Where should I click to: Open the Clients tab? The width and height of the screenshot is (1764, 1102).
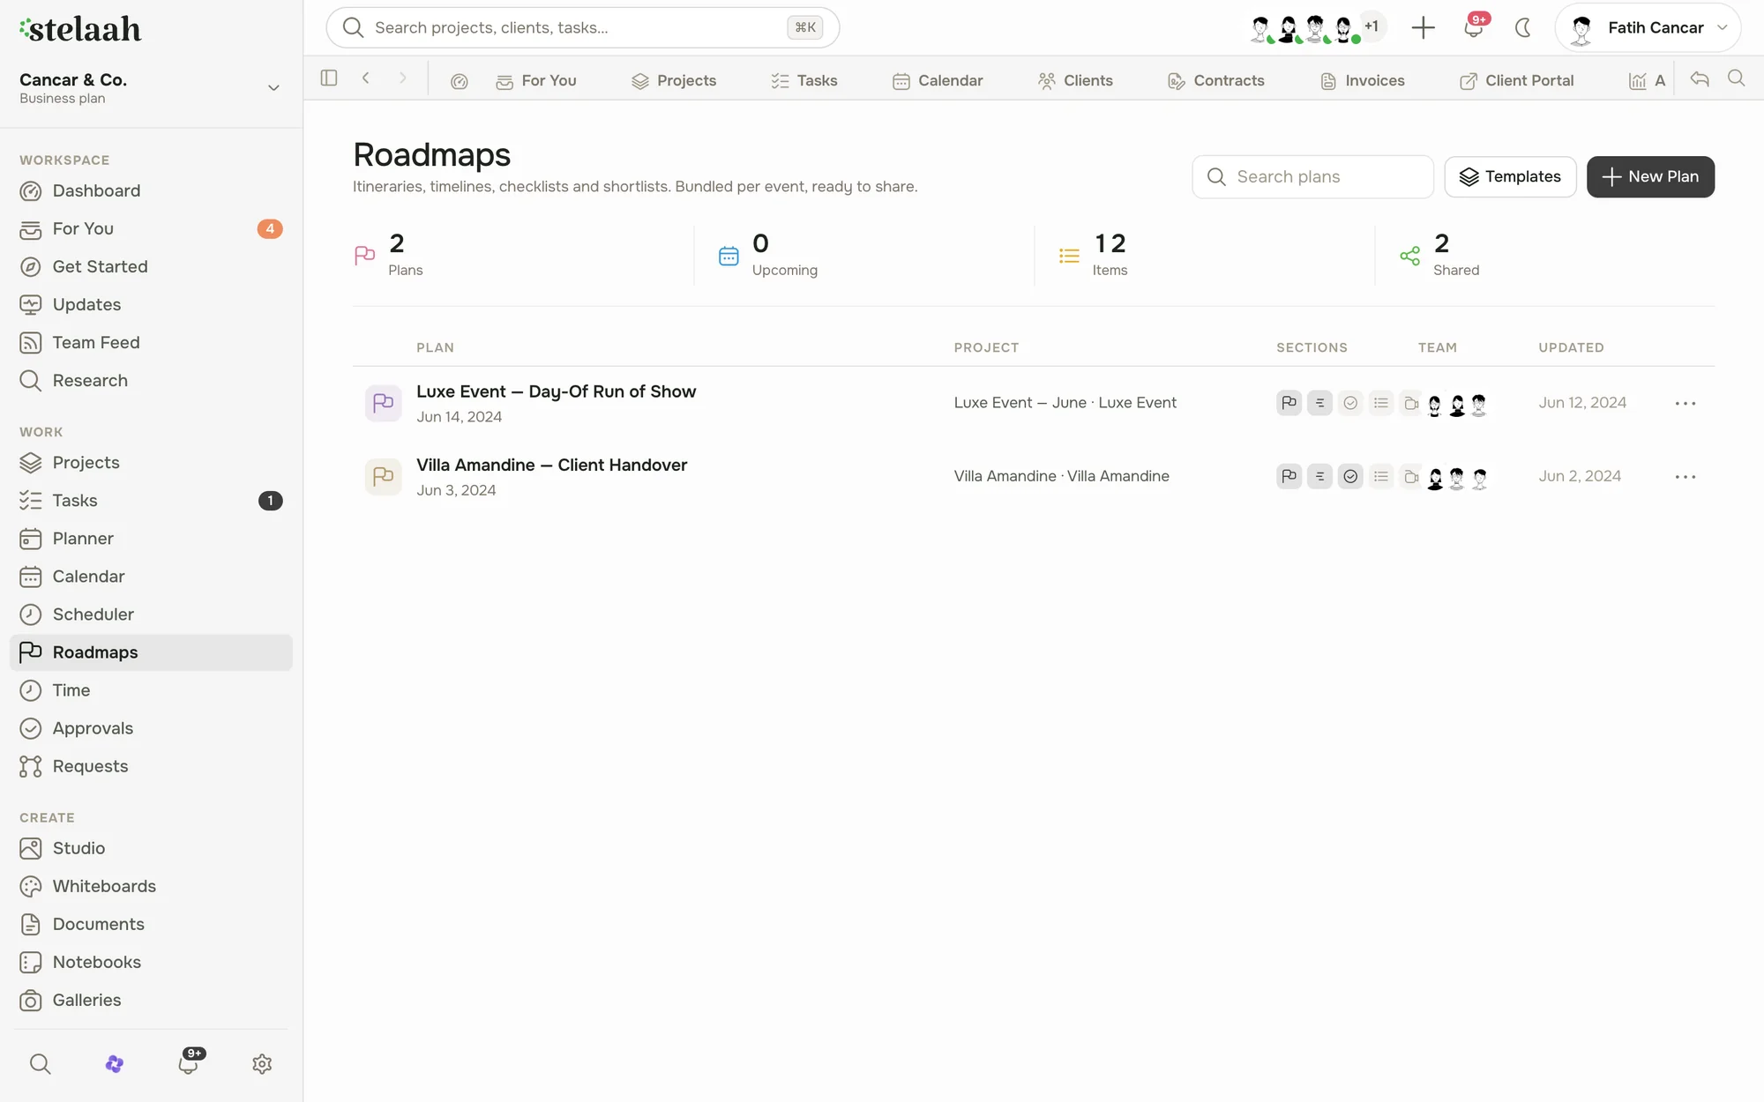click(x=1076, y=80)
